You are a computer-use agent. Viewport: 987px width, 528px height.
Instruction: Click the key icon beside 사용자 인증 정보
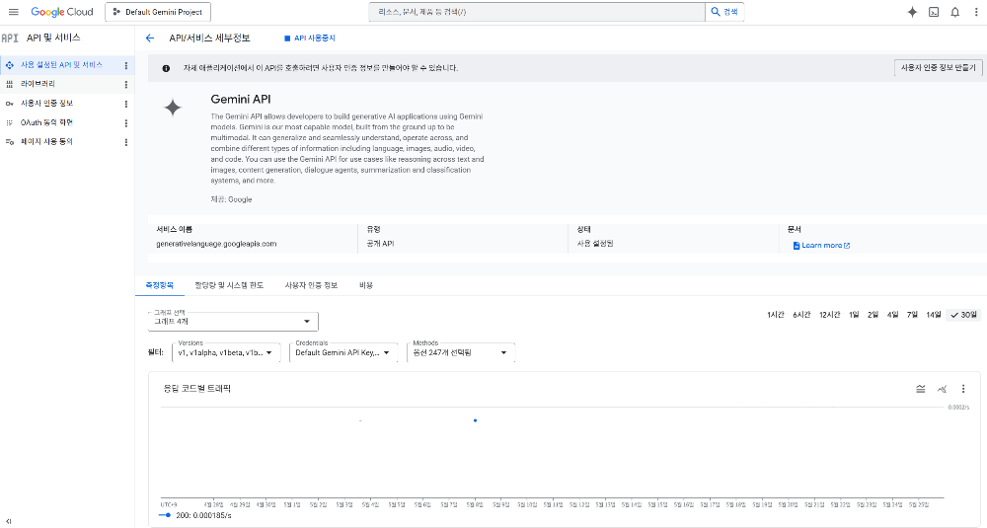click(10, 104)
